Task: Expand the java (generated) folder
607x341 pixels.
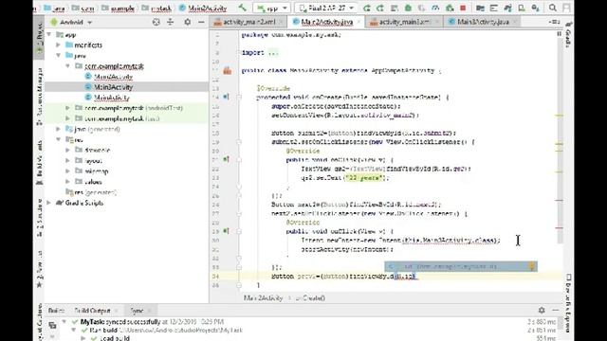Action: point(59,129)
